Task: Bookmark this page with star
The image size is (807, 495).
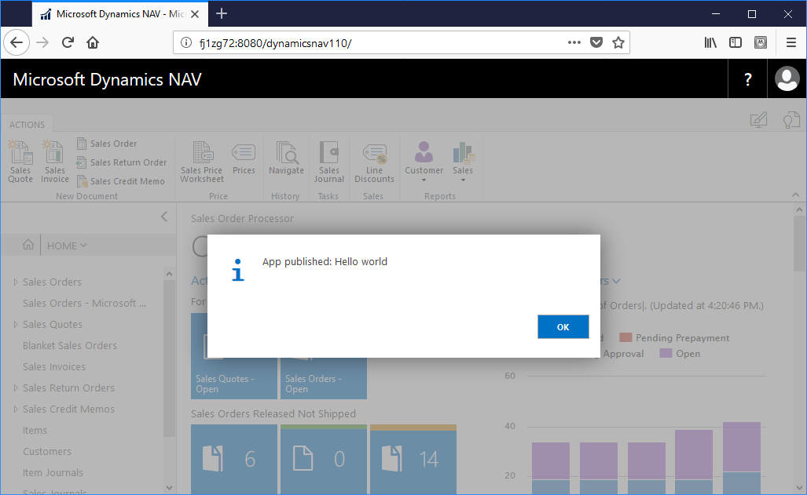Action: click(x=618, y=42)
